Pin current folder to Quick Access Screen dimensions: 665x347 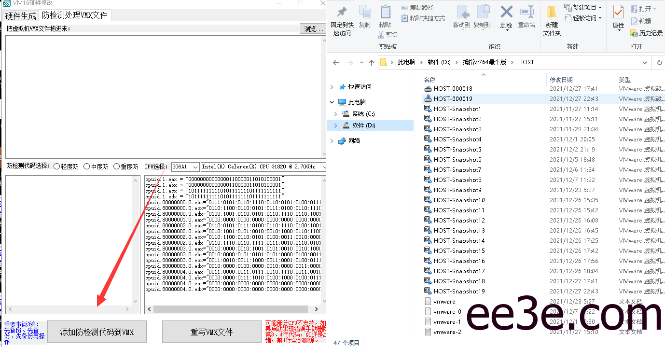342,18
